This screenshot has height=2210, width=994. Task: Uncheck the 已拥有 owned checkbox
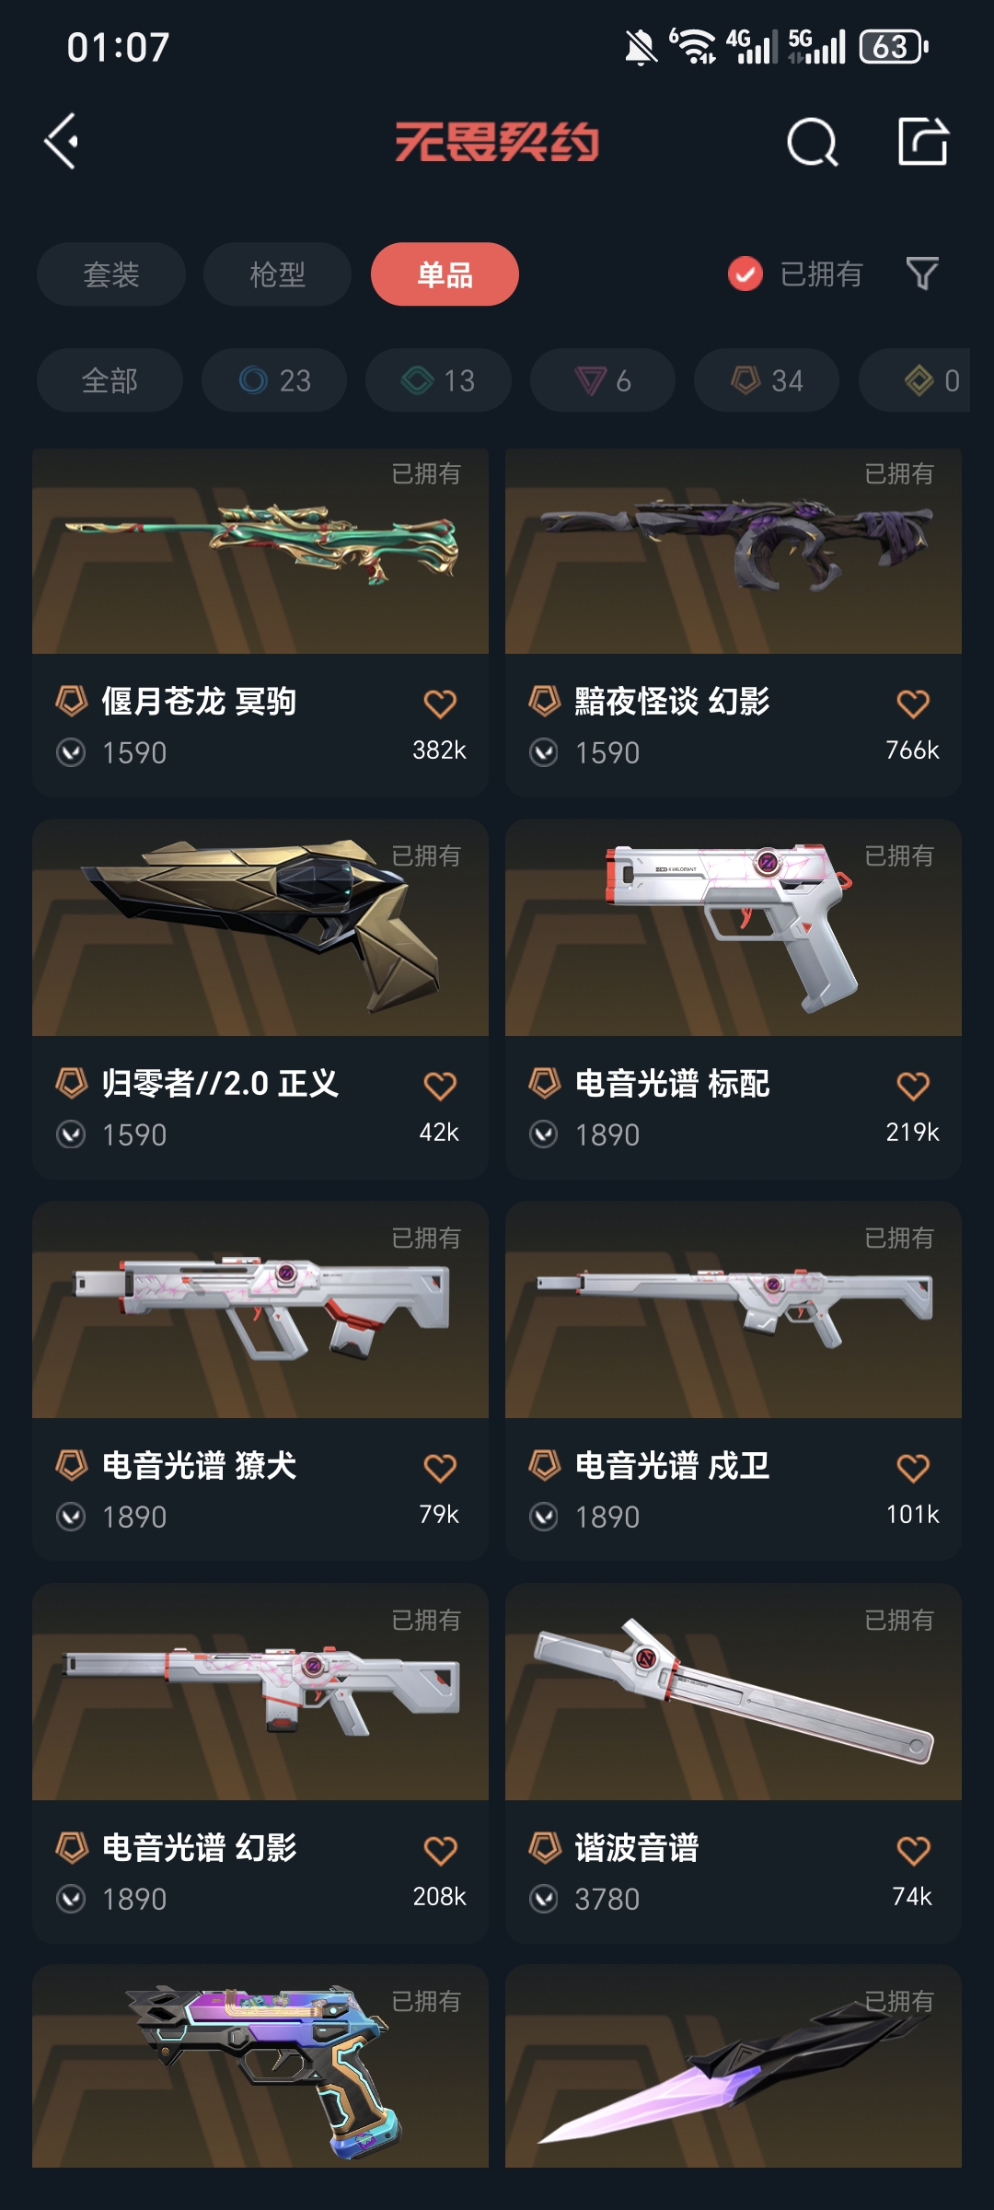(x=745, y=273)
